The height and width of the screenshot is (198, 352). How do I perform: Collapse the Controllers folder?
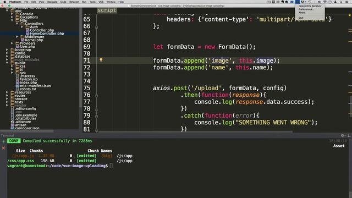click(x=17, y=24)
